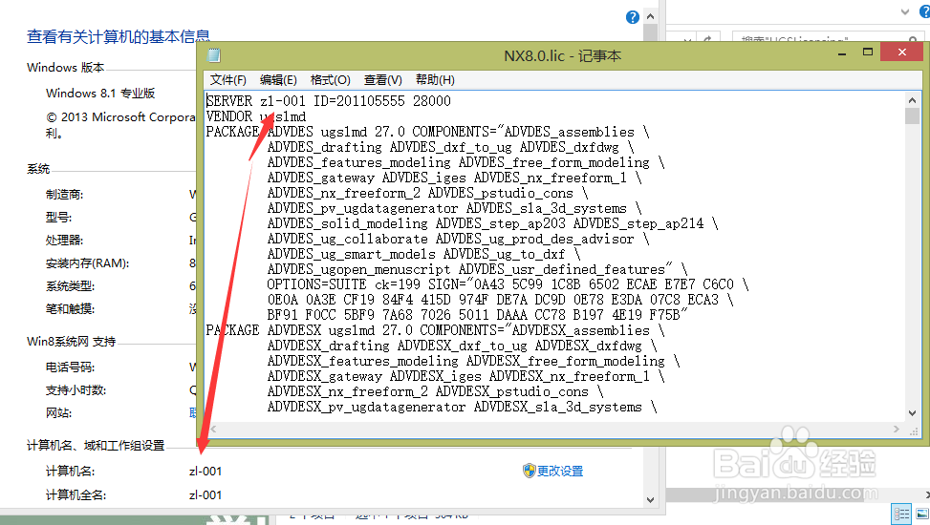Maximize the NX8.0.lic Notepad window

(868, 52)
